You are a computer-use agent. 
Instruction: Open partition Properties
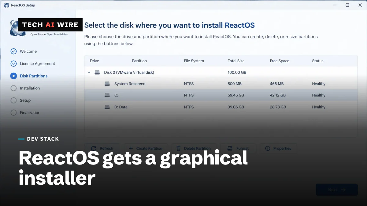tap(278, 149)
